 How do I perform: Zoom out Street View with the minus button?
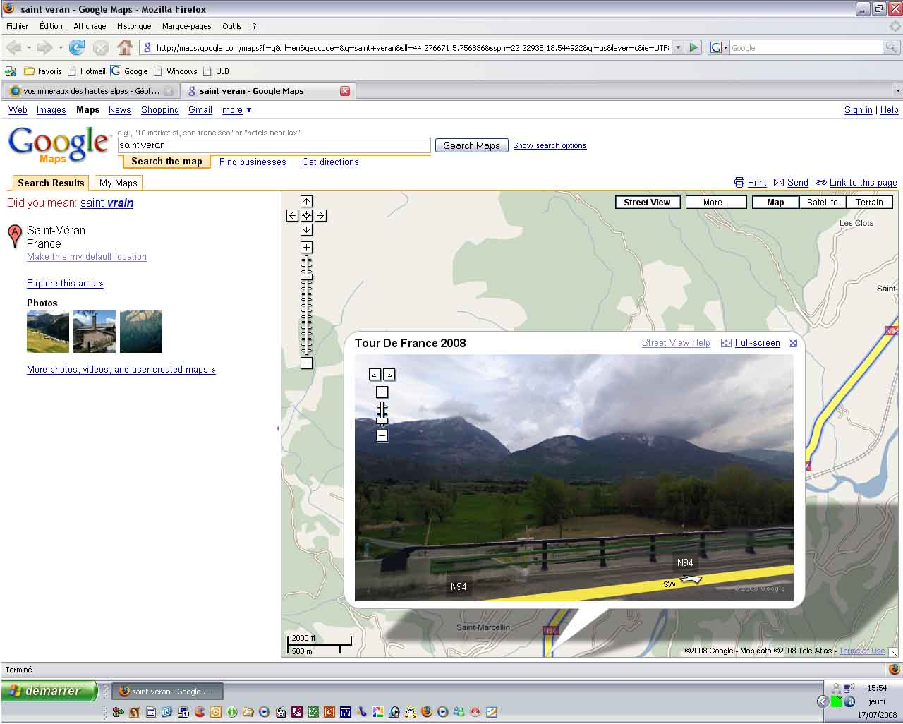[x=382, y=436]
